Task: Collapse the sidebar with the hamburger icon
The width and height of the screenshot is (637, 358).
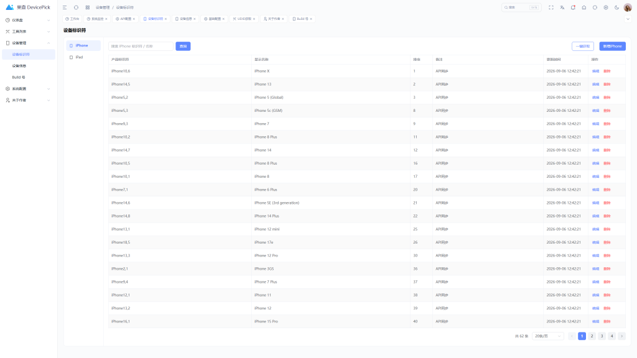Action: coord(65,7)
